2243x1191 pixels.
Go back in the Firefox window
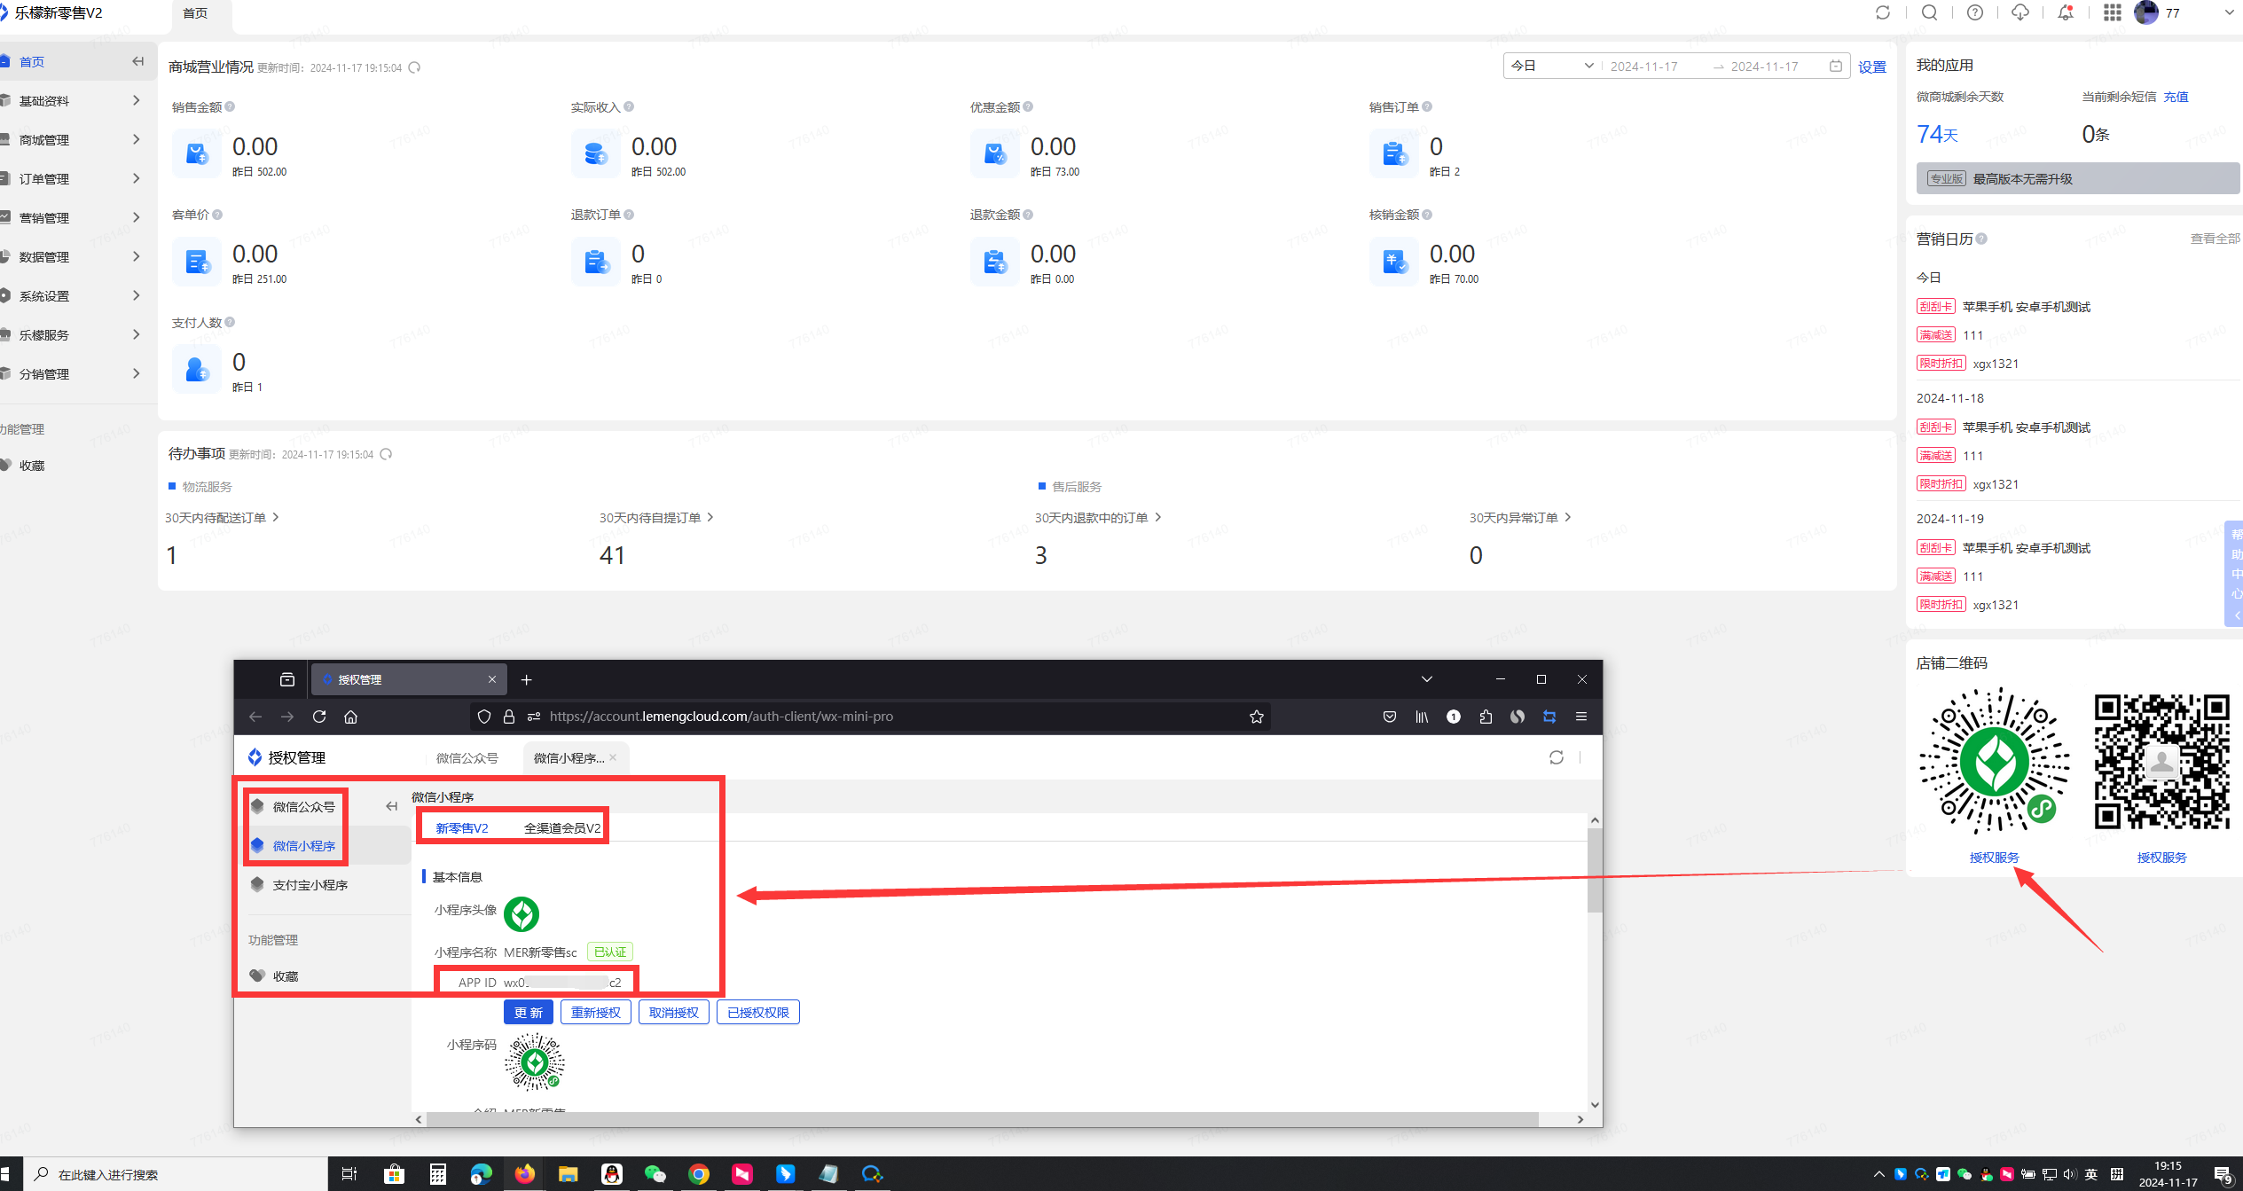255,717
